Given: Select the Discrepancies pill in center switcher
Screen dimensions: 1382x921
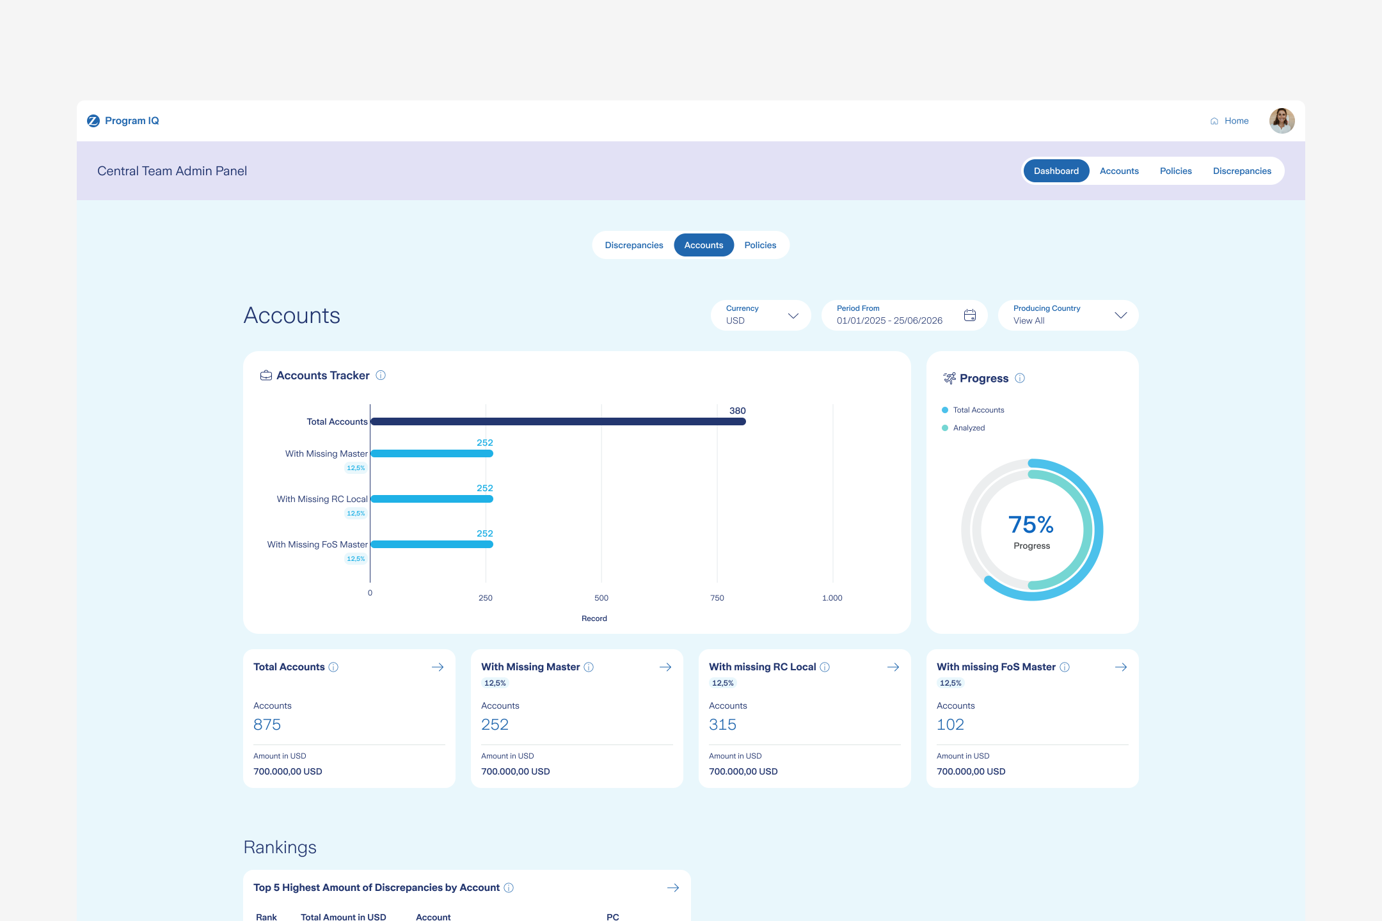Looking at the screenshot, I should [634, 245].
